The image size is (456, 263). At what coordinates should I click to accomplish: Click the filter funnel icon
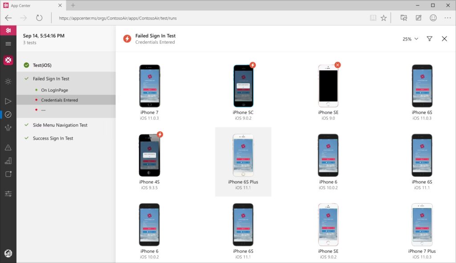[x=429, y=39]
